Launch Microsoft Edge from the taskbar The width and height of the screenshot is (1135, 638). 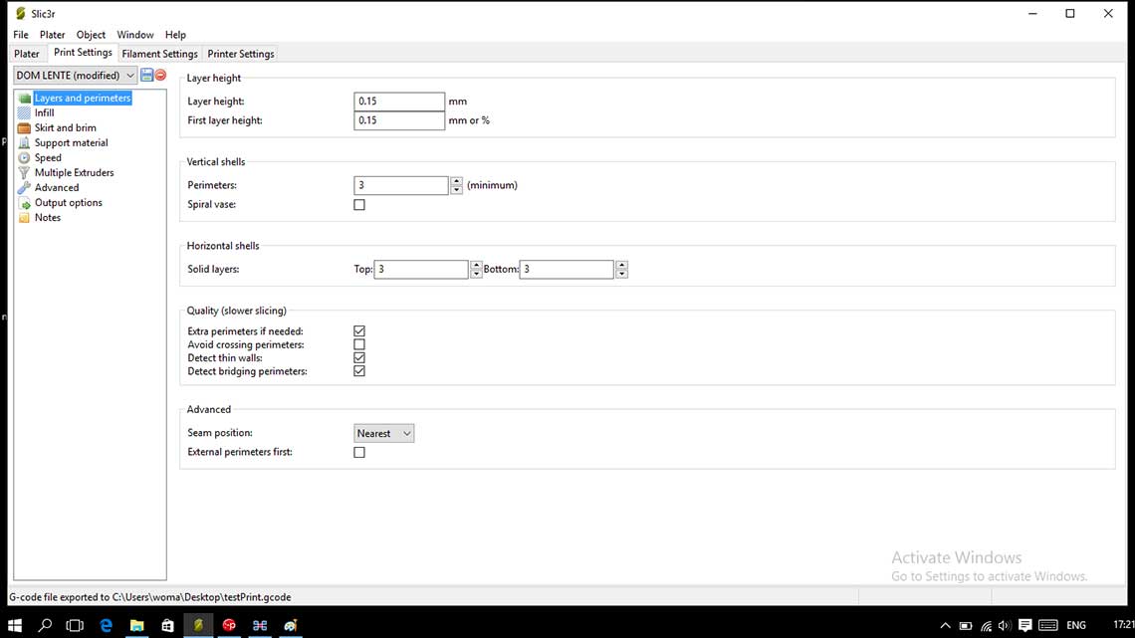pyautogui.click(x=107, y=626)
